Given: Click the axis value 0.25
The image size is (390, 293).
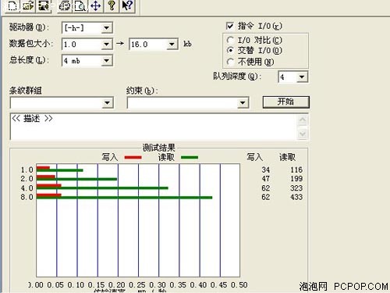Looking at the screenshot, I should pos(137,285).
